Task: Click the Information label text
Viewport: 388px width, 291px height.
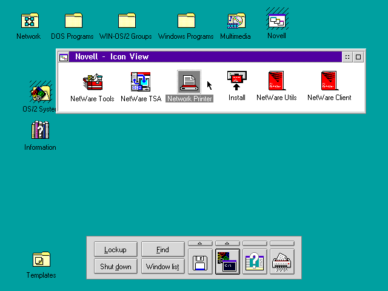Action: click(x=40, y=147)
